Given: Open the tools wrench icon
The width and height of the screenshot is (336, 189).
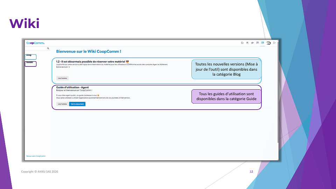Looking at the screenshot, I should pyautogui.click(x=247, y=43).
